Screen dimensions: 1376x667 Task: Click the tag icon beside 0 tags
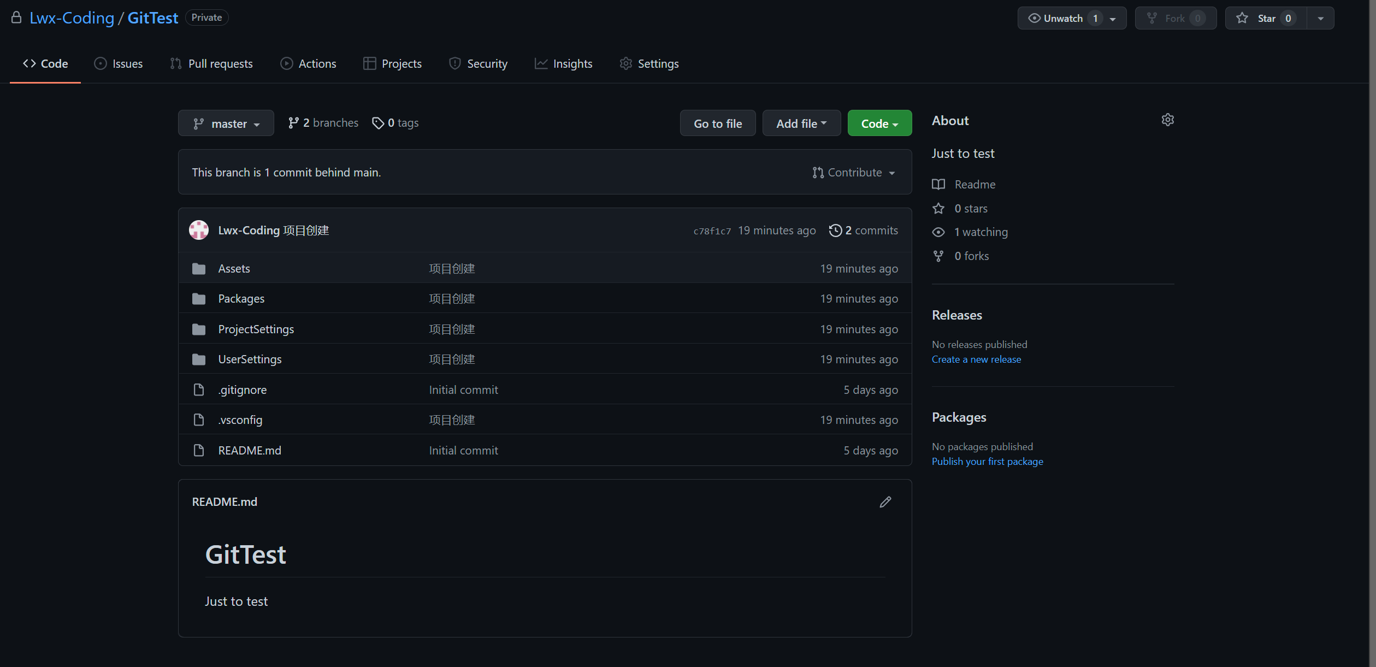(377, 123)
